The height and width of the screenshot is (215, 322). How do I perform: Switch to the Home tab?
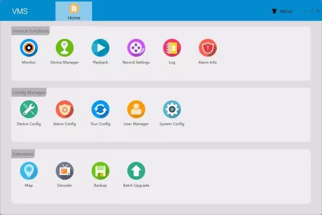(x=74, y=11)
